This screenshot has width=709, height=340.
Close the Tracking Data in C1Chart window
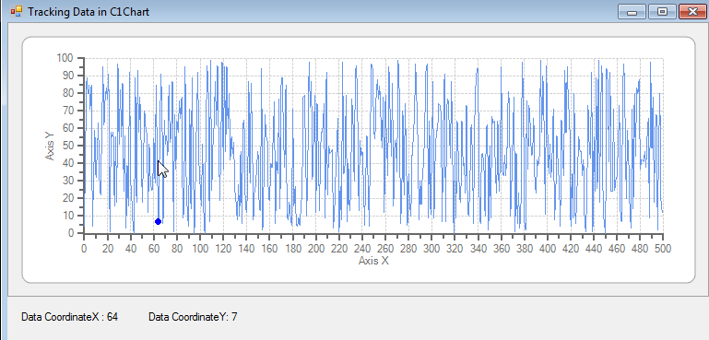tap(692, 12)
